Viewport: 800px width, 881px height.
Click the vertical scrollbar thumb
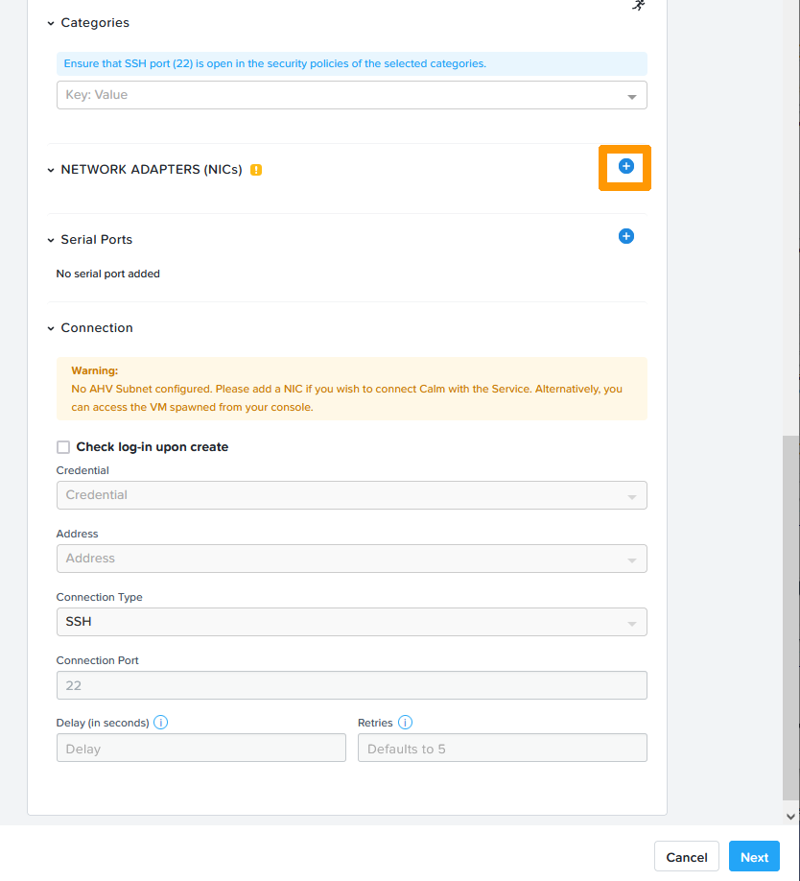coord(790,614)
